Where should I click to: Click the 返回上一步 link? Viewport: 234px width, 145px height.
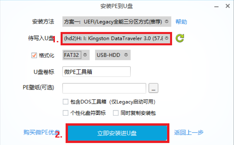click(x=188, y=132)
